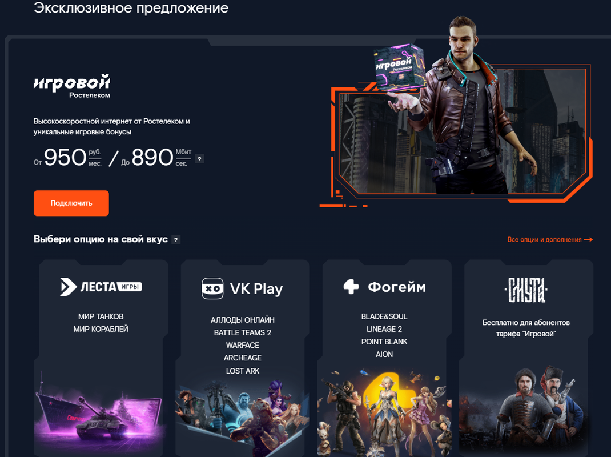Select the Леста Игры logo

pos(101,287)
